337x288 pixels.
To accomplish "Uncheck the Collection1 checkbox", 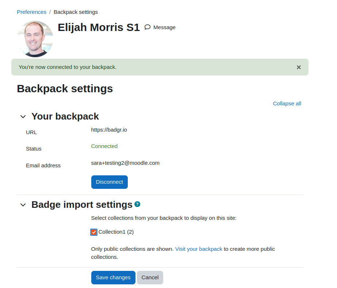I will [94, 232].
